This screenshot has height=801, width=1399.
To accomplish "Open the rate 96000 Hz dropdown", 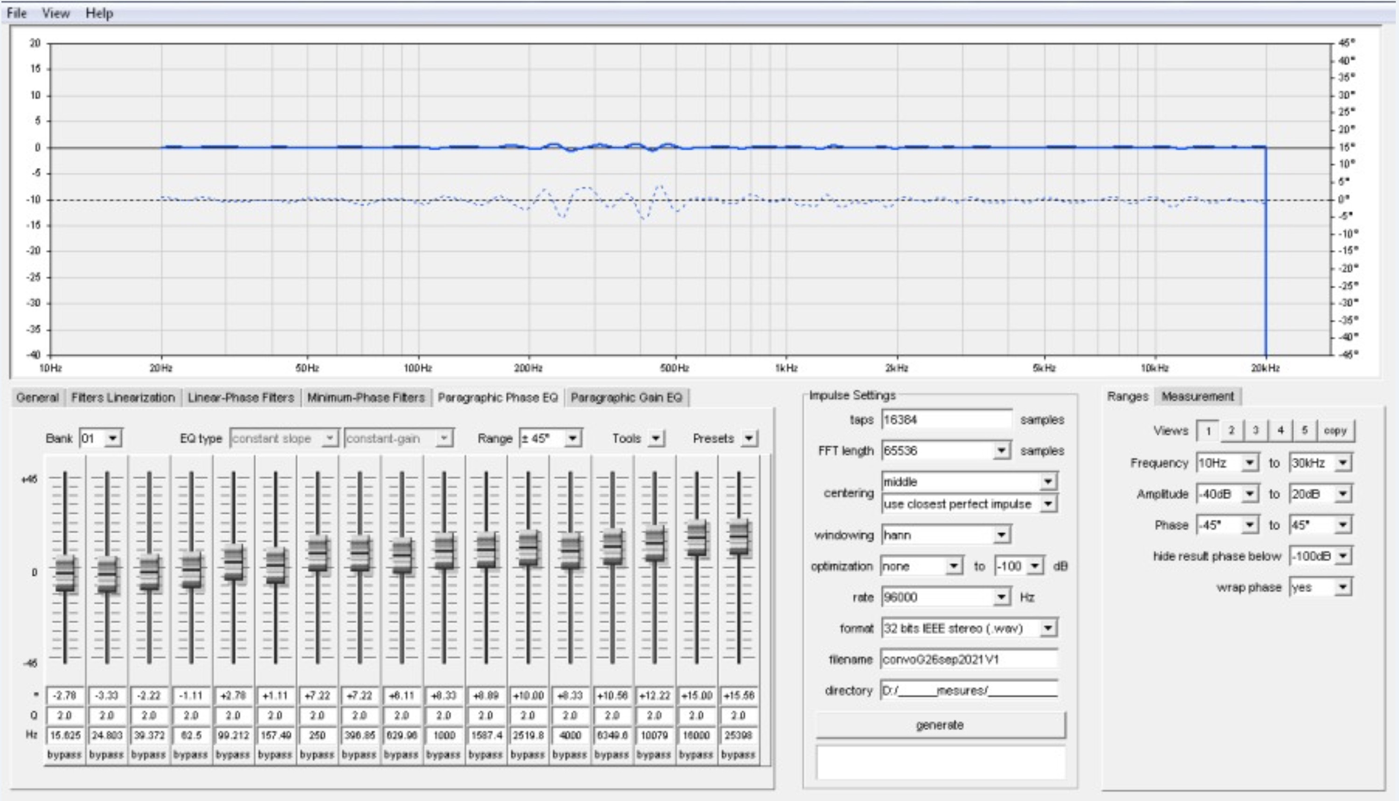I will (x=1001, y=597).
